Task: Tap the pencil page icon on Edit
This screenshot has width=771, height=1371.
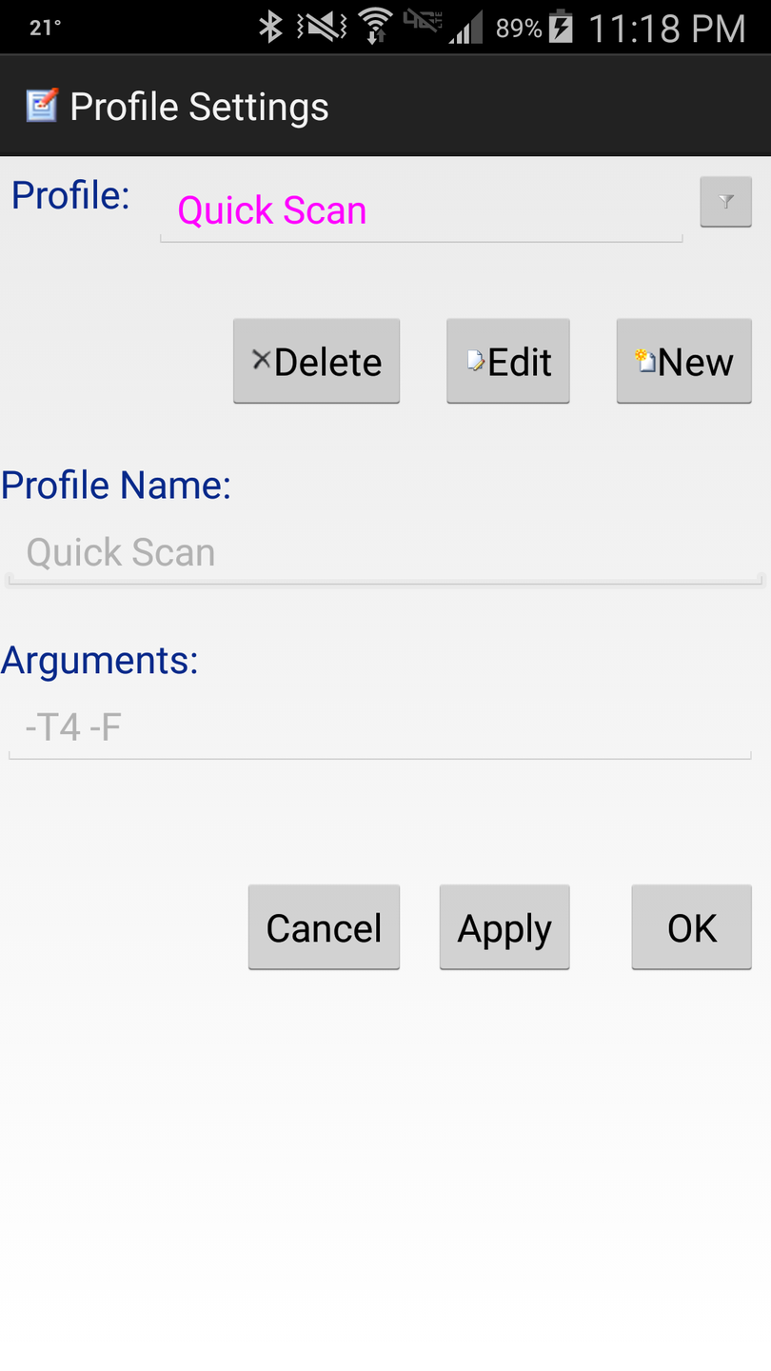Action: tap(476, 361)
